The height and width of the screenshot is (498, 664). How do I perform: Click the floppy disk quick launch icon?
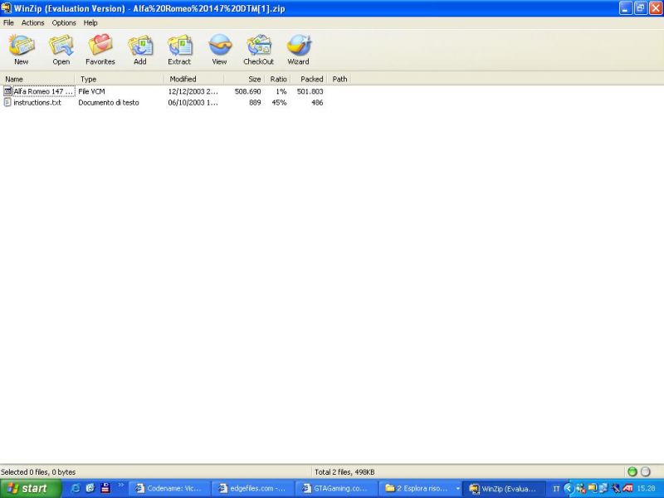pos(105,488)
